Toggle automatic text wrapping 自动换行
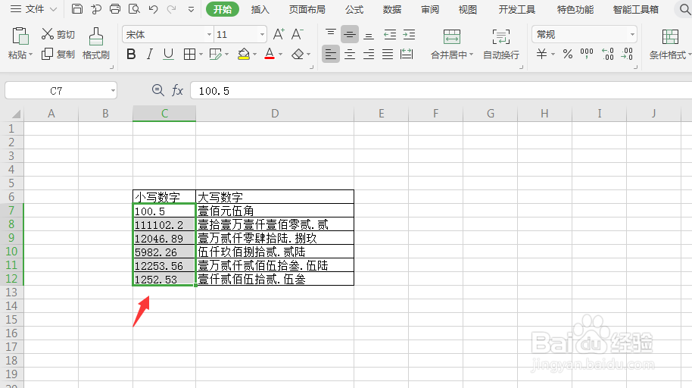The height and width of the screenshot is (388, 692). click(501, 43)
